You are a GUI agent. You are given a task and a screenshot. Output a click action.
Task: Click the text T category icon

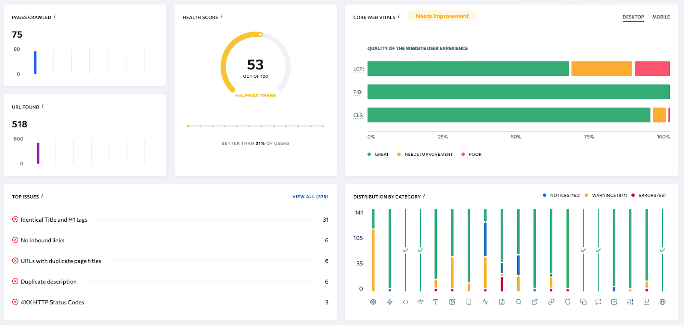[436, 302]
